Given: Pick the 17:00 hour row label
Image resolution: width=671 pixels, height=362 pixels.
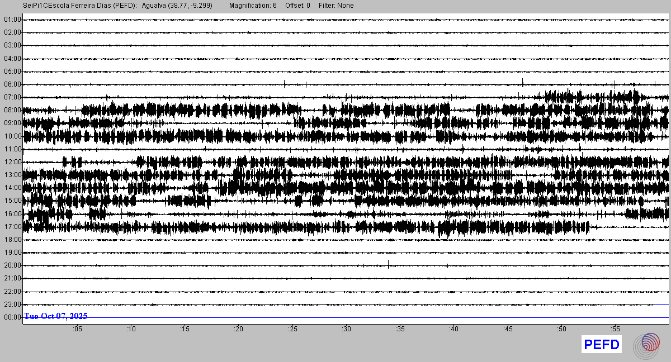Looking at the screenshot, I should point(12,227).
